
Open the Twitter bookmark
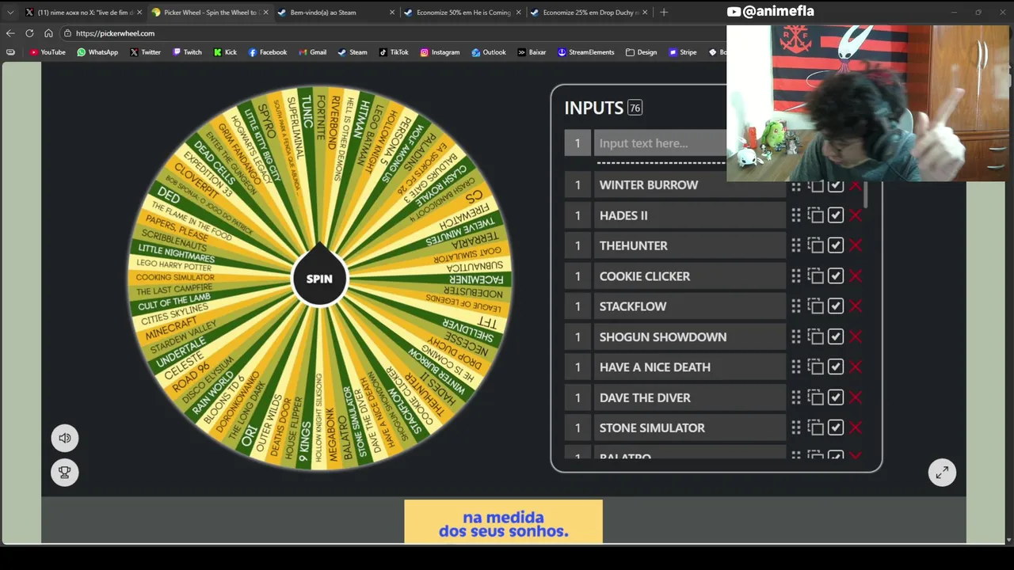(145, 52)
